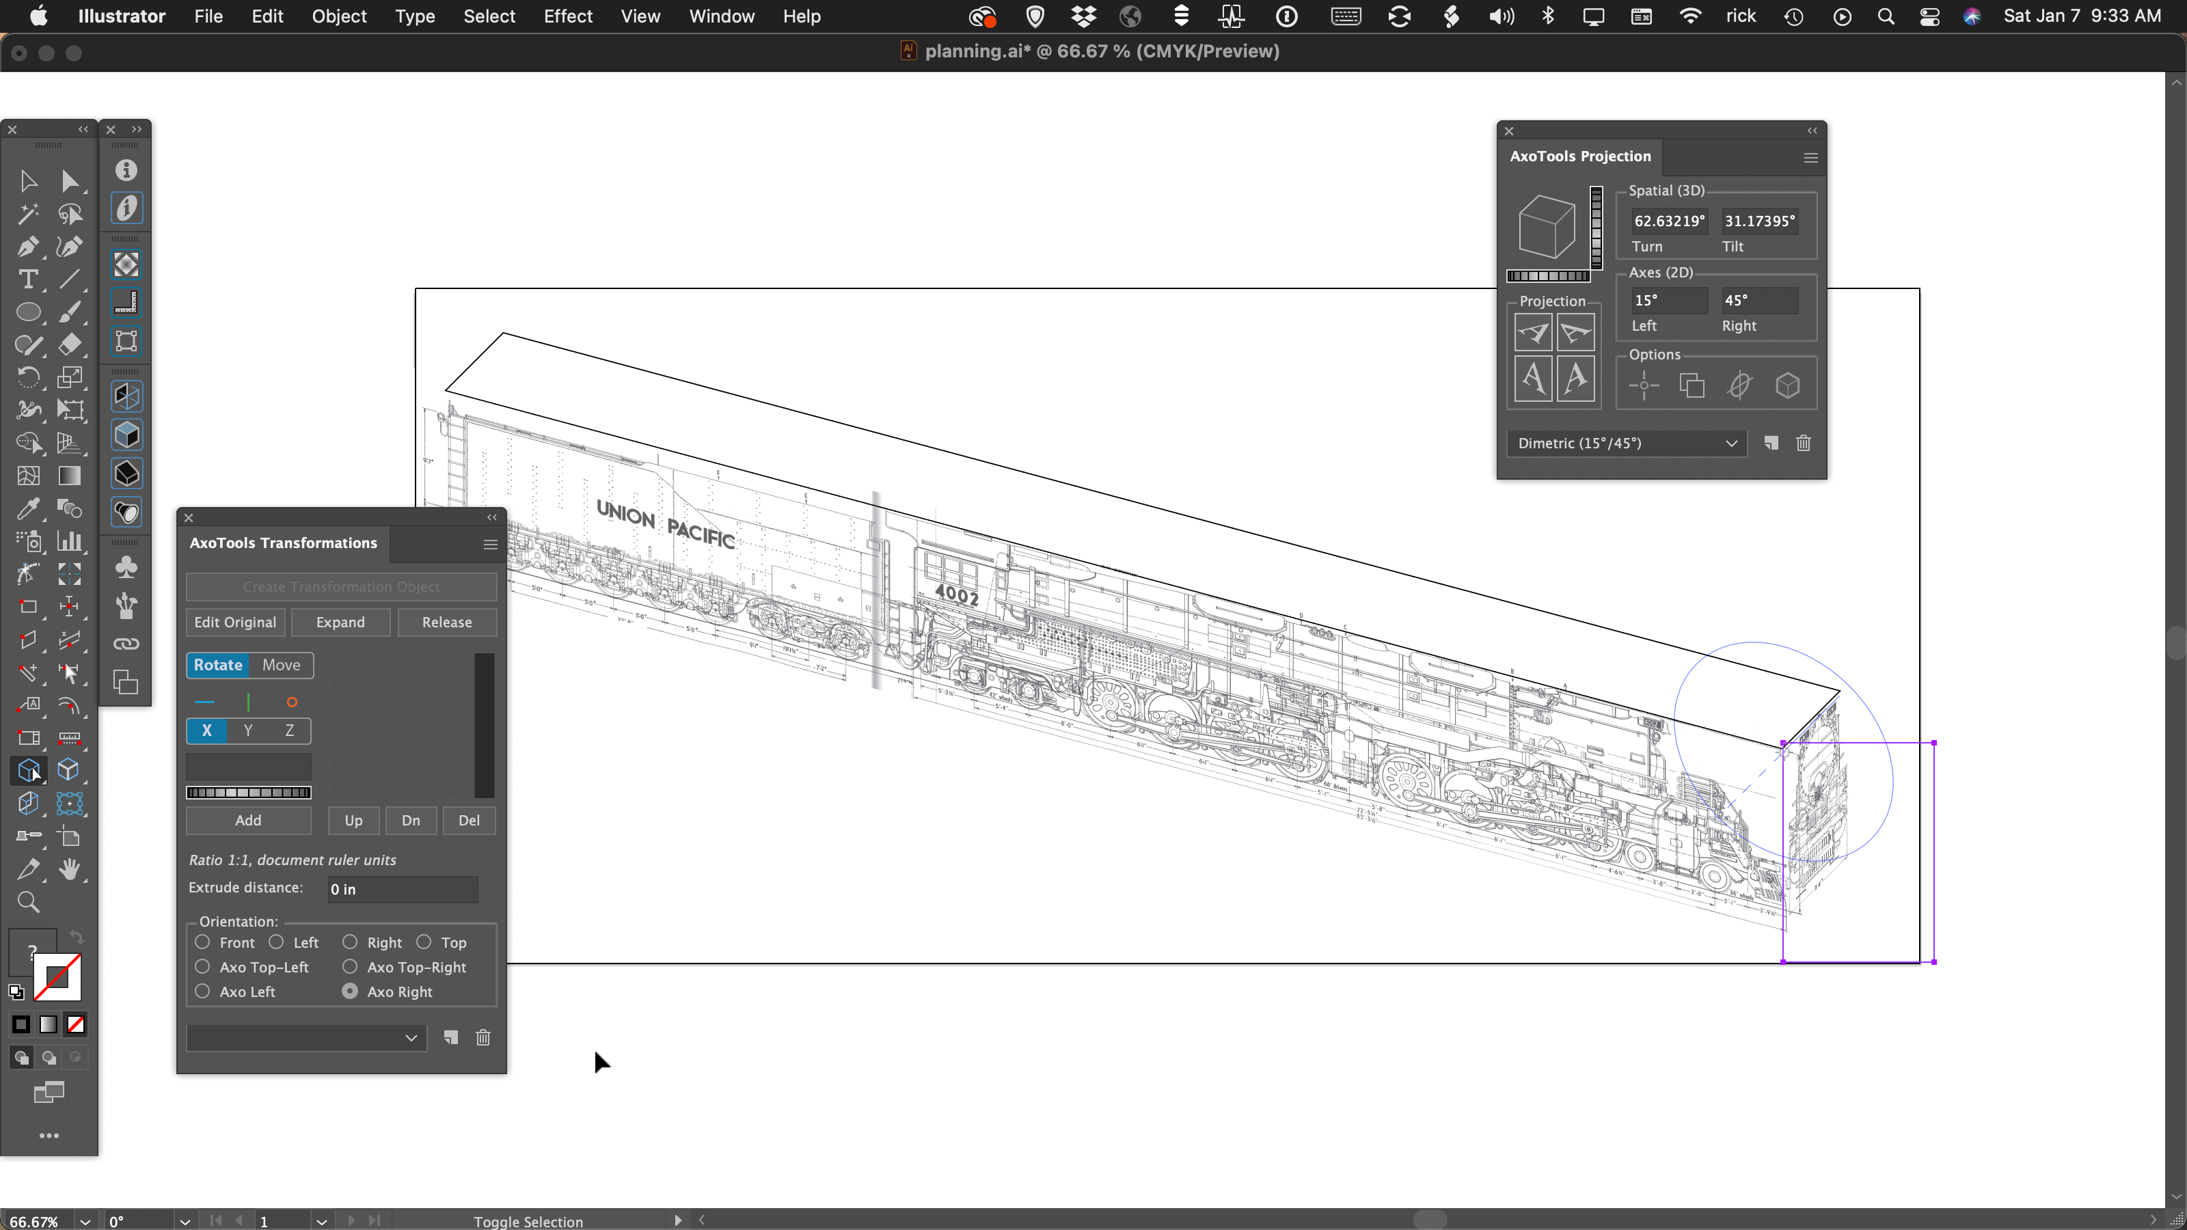Image resolution: width=2187 pixels, height=1230 pixels.
Task: Select the Direct Selection tool
Action: (x=70, y=181)
